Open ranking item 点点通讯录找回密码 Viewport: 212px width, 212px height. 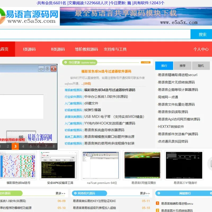point(173,142)
